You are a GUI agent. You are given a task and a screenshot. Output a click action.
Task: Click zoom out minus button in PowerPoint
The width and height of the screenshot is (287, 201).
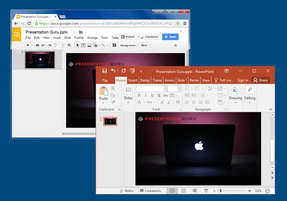pos(214,191)
